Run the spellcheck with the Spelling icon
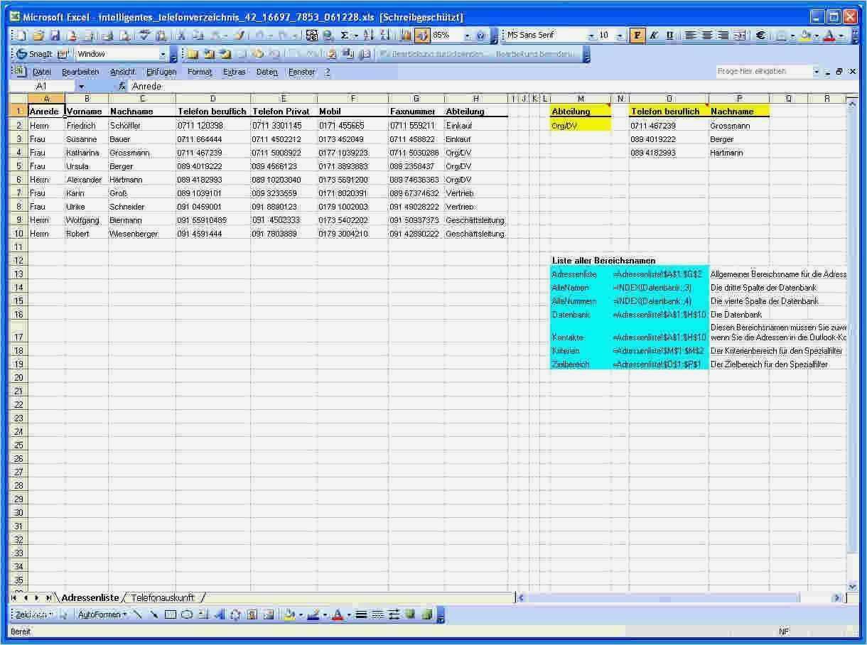The image size is (867, 645). point(144,34)
